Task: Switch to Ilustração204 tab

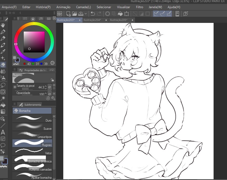Action: [x=95, y=20]
